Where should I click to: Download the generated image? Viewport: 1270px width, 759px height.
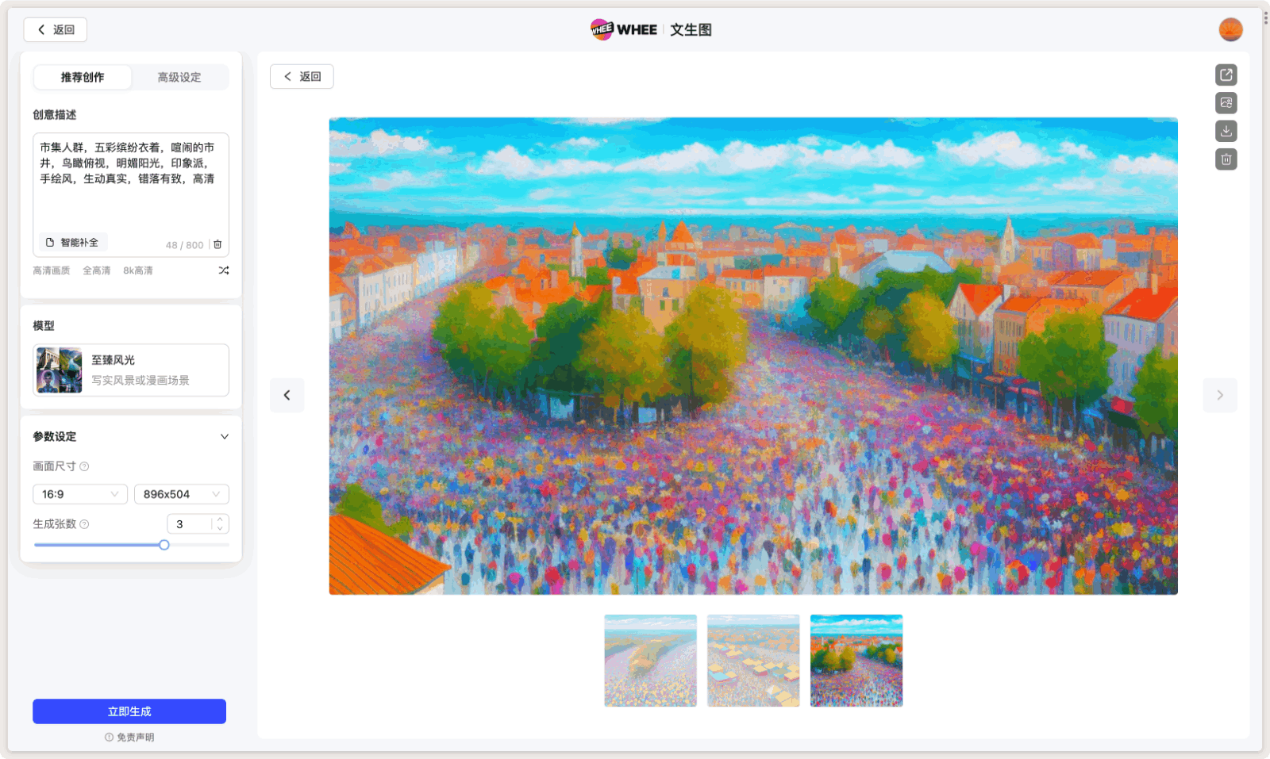[x=1226, y=131]
